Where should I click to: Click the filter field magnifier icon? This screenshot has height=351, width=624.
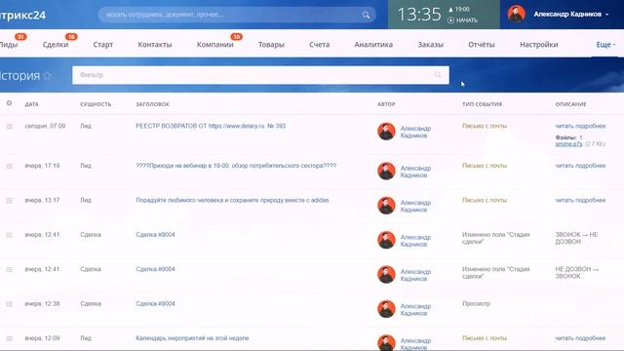[438, 75]
